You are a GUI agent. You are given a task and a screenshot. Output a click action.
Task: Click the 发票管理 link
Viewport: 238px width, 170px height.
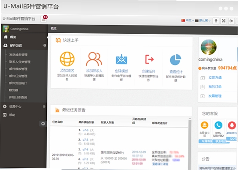[x=215, y=96]
